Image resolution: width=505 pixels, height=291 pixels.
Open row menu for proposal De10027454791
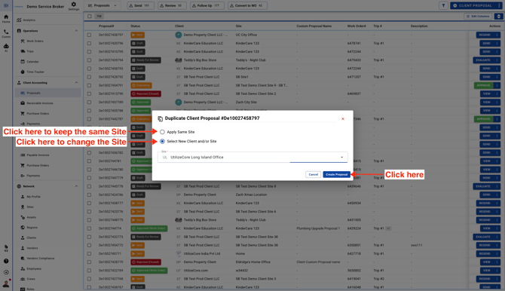pyautogui.click(x=497, y=85)
